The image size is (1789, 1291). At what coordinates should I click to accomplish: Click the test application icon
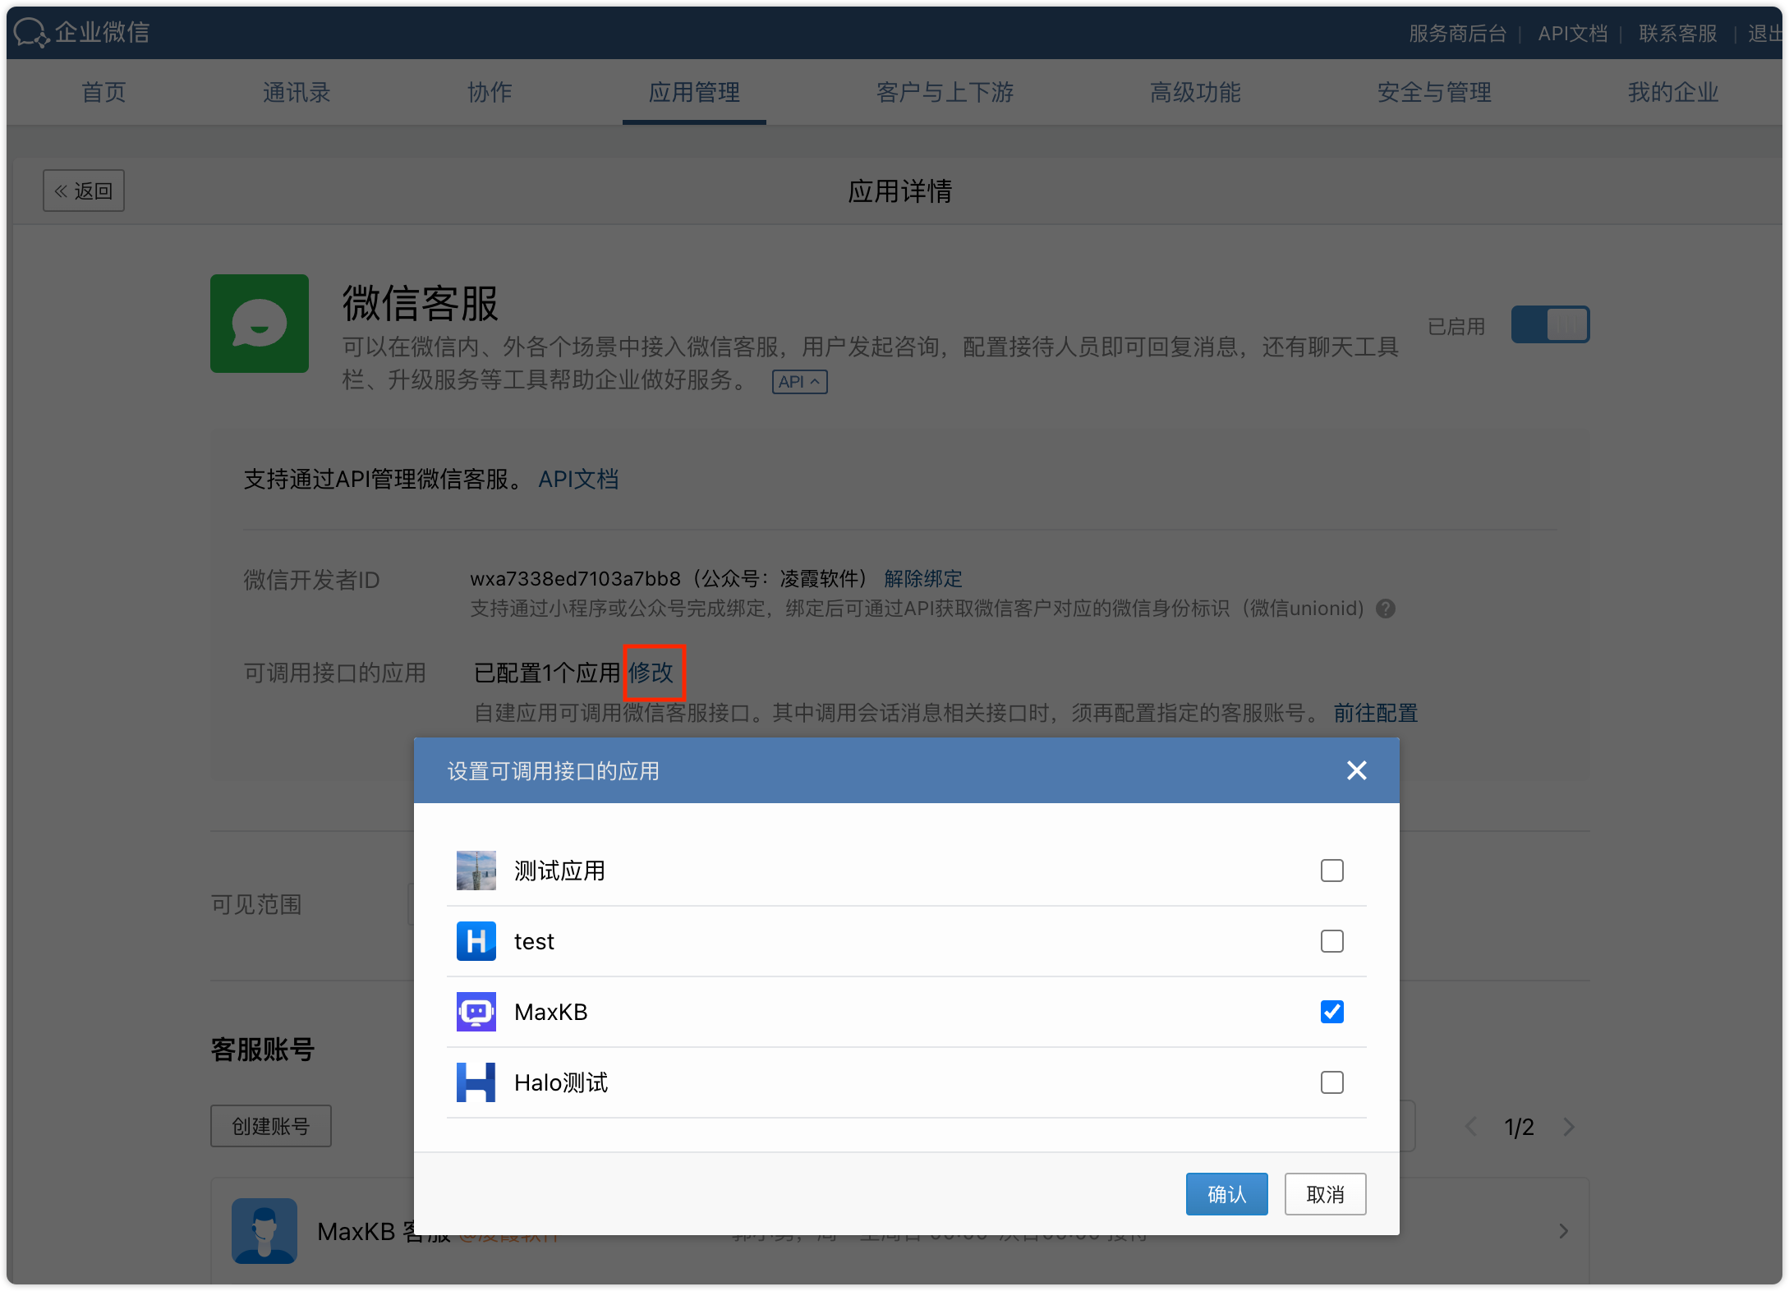click(x=476, y=941)
